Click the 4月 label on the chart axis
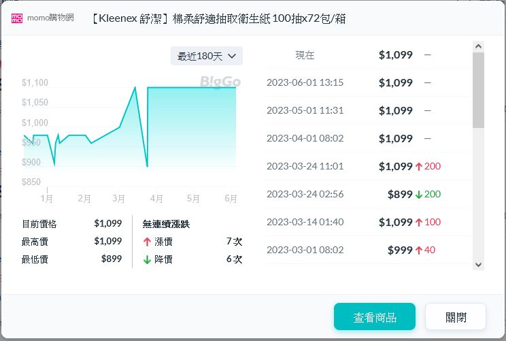Image resolution: width=506 pixels, height=341 pixels. (156, 199)
